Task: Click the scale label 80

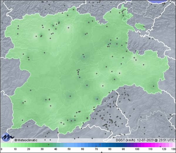Action: tap(110, 149)
